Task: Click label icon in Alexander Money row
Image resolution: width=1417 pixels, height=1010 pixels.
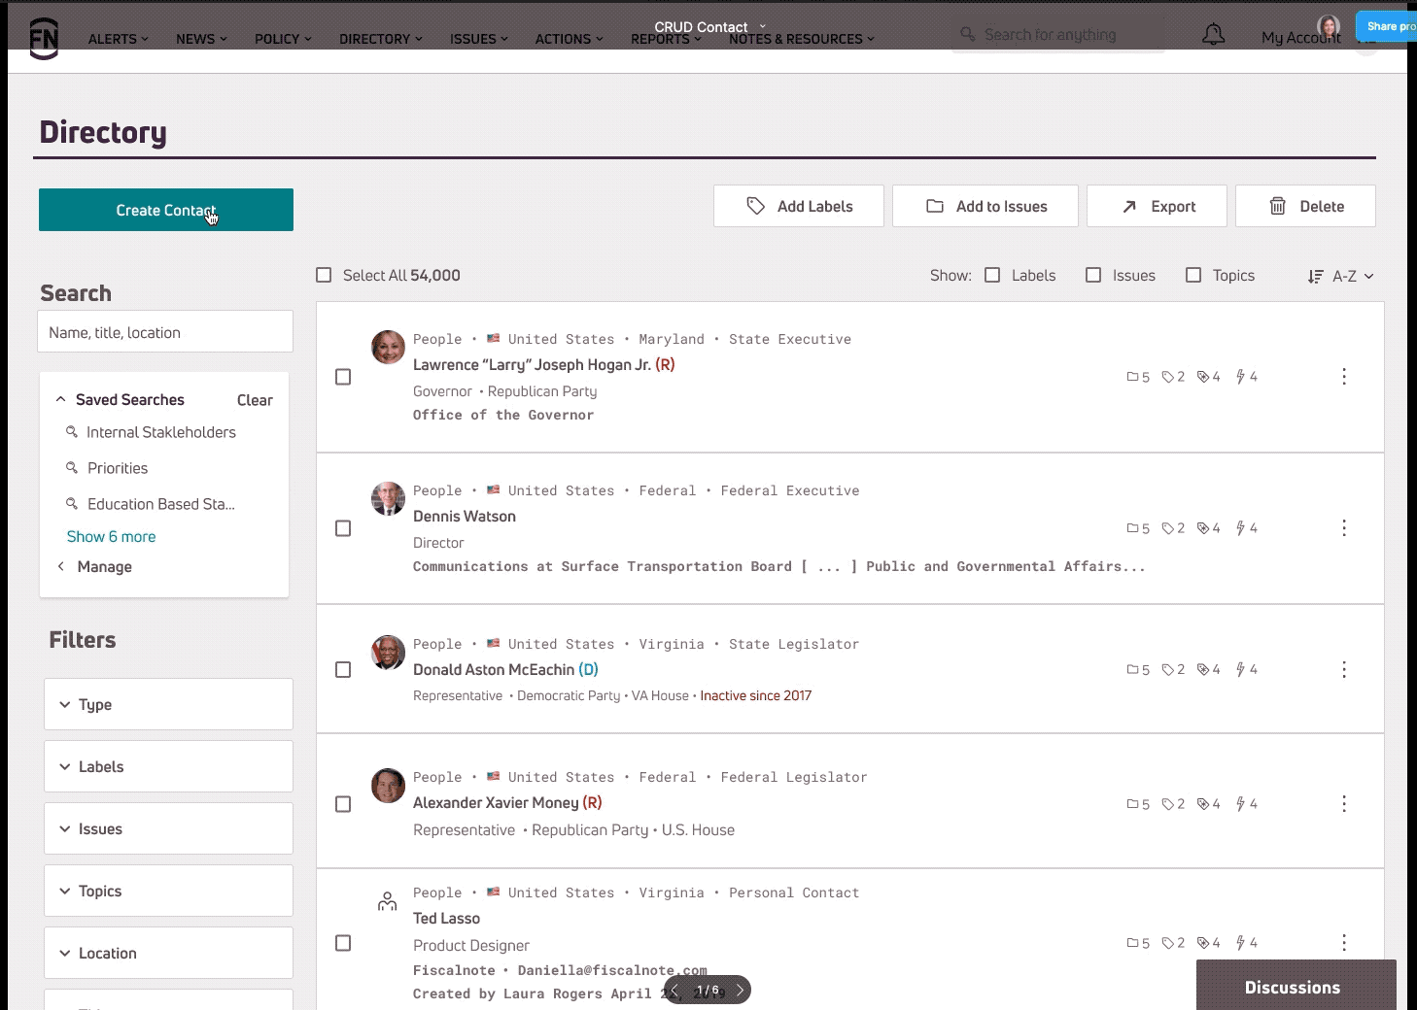Action: (x=1168, y=804)
